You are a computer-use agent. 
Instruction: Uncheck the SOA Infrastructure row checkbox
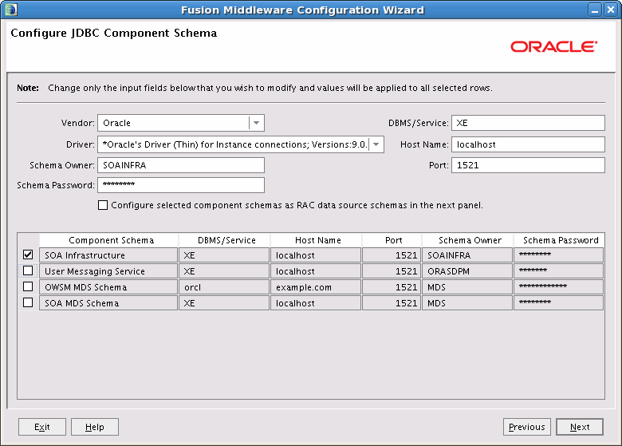click(x=28, y=255)
